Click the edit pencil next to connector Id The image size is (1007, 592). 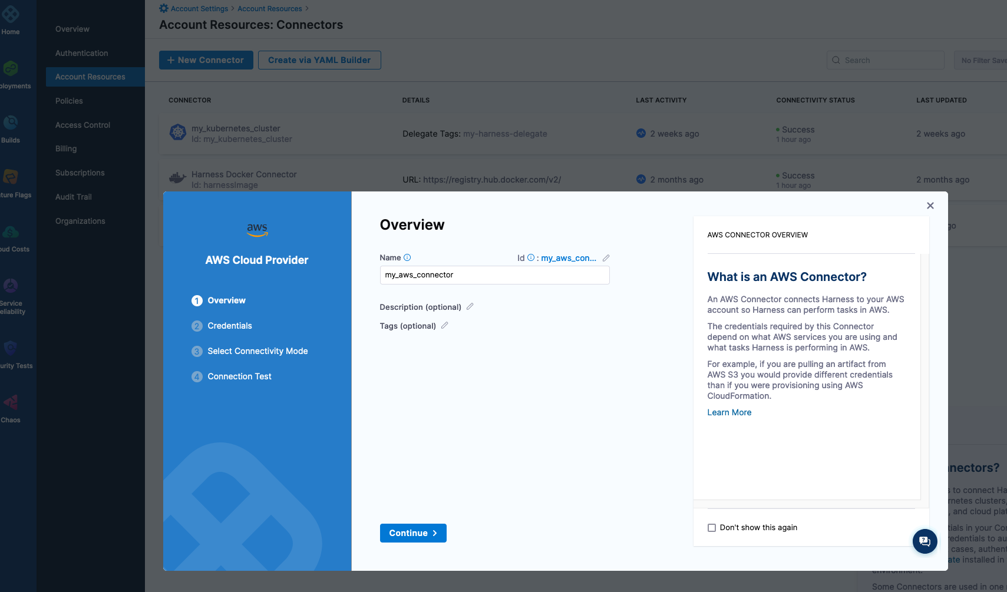click(606, 258)
